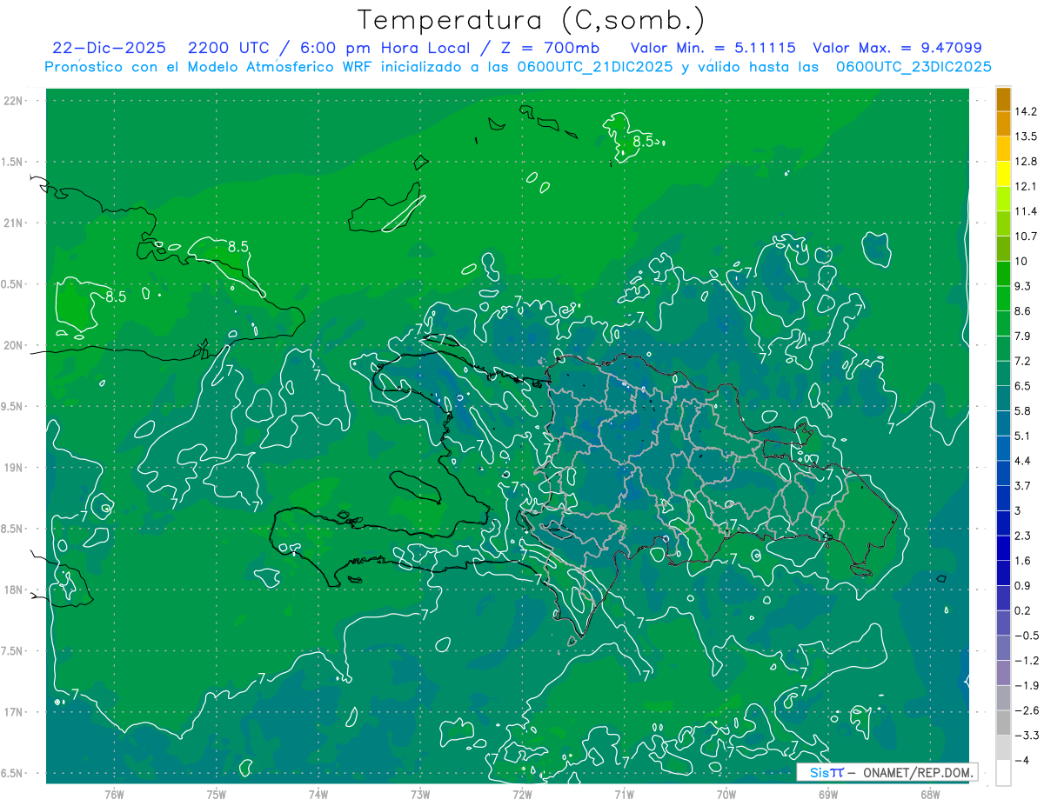
Task: Click the '10.7' legend value
Action: coord(1027,236)
